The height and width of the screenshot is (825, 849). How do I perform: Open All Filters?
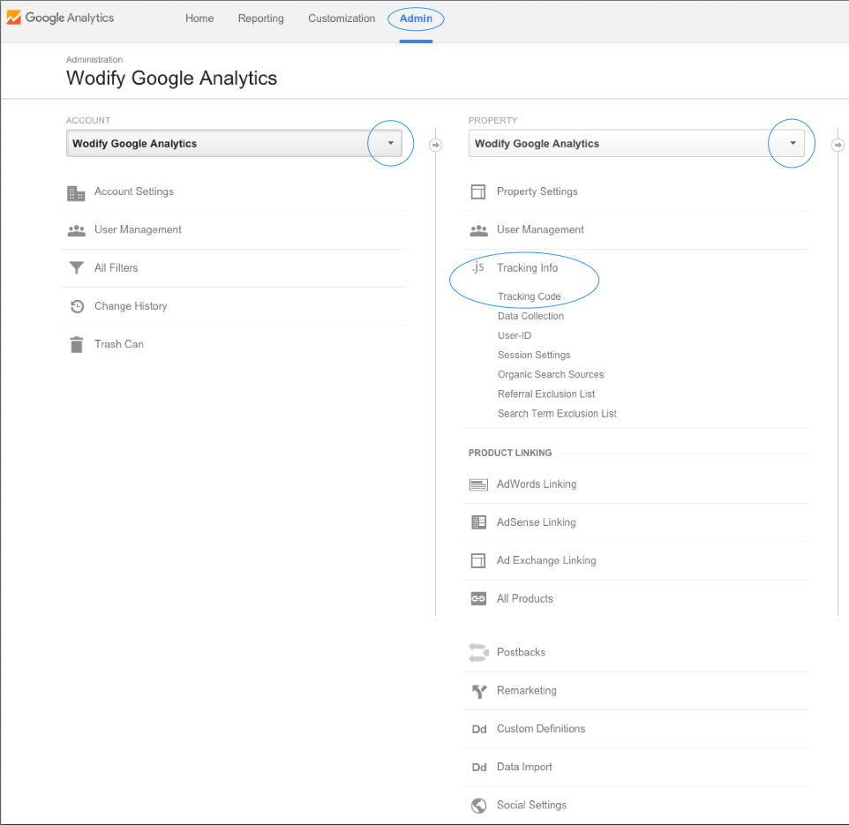(x=116, y=268)
